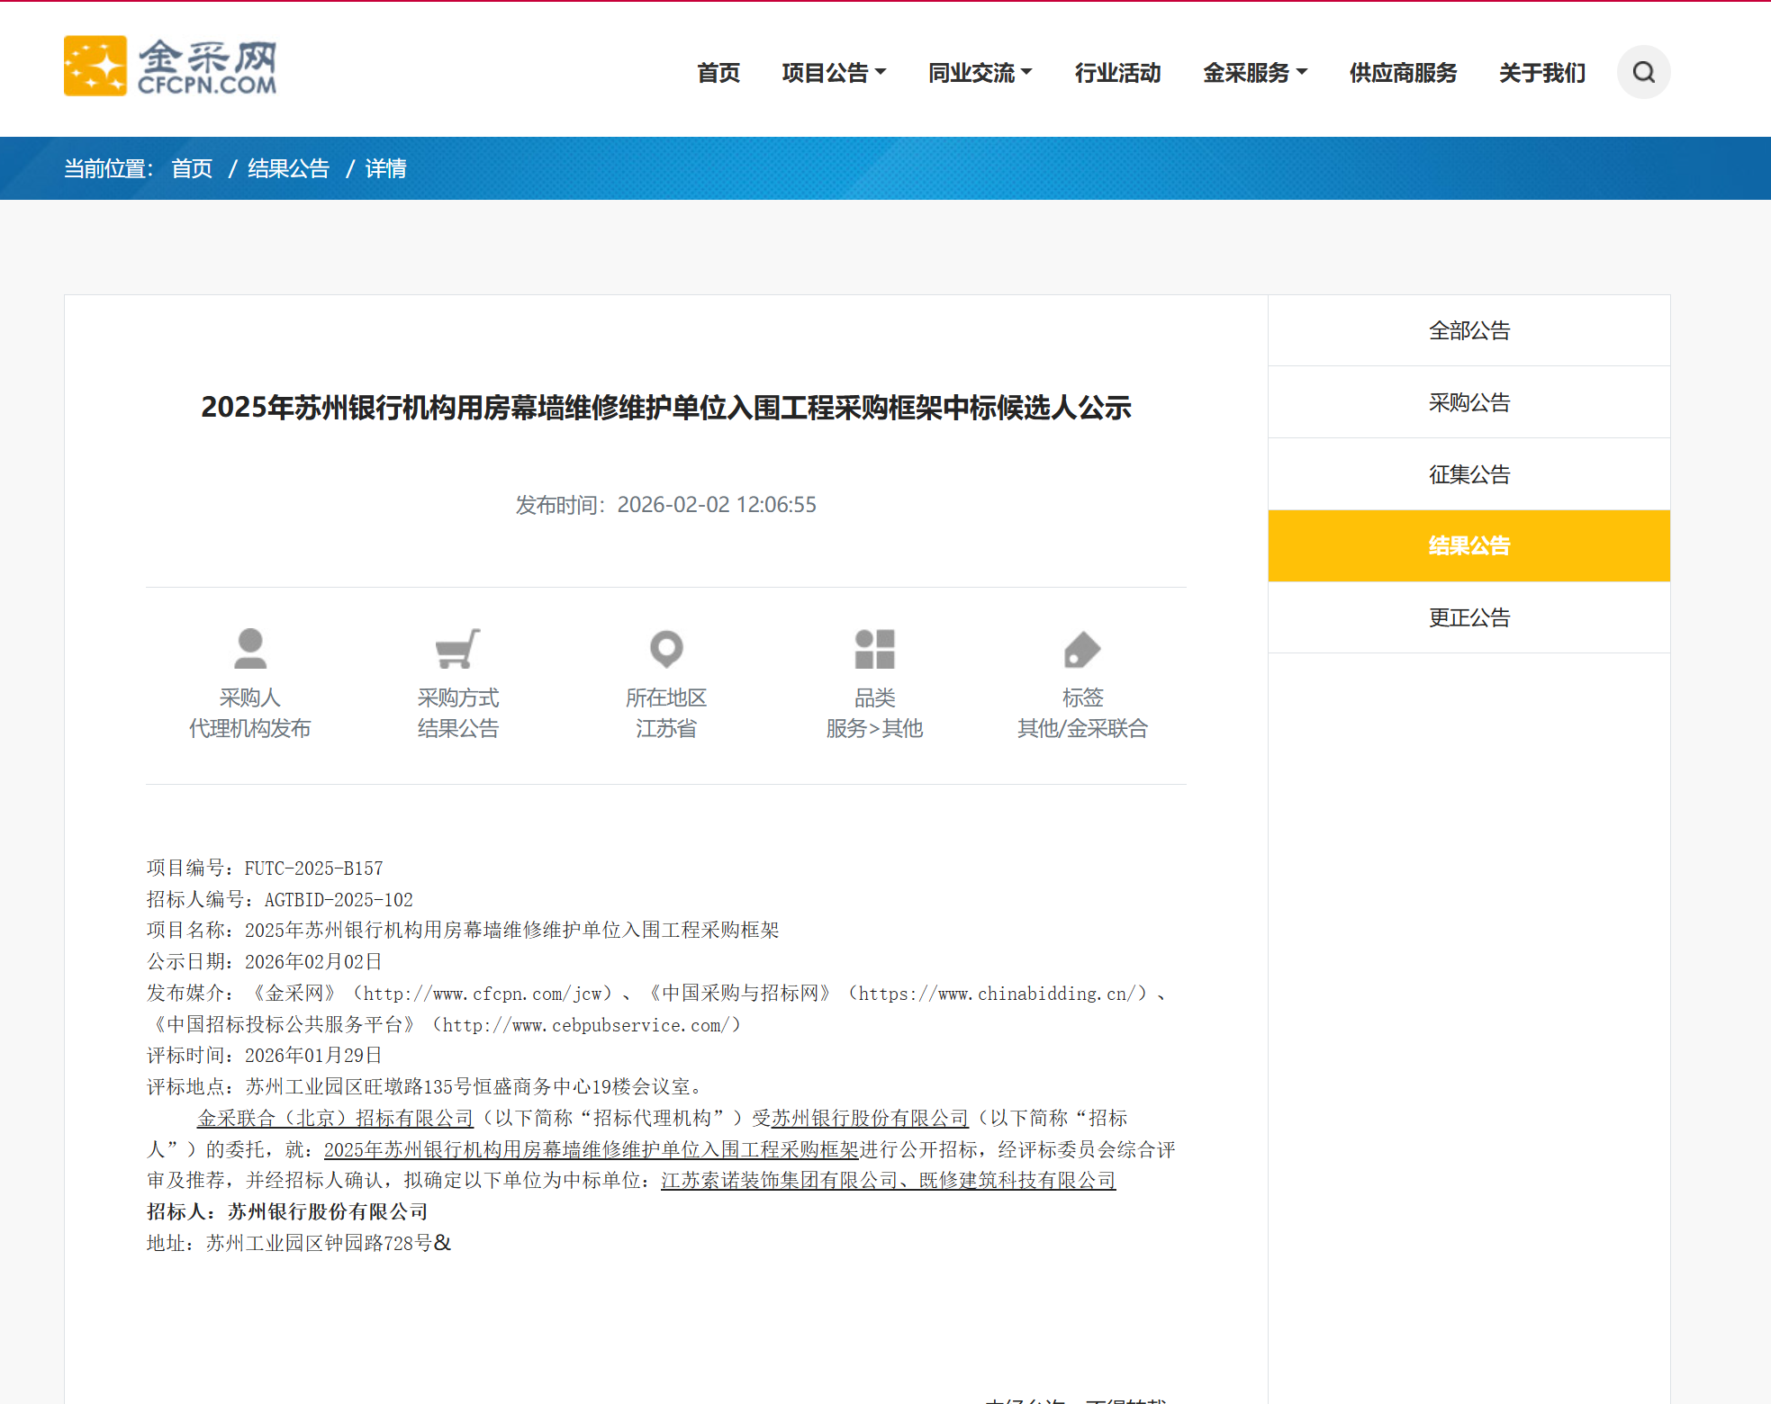Click the 品类 category grid icon
The width and height of the screenshot is (1771, 1404).
(x=874, y=648)
